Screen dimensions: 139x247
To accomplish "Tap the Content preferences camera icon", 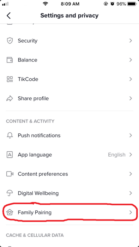I will [x=10, y=174].
